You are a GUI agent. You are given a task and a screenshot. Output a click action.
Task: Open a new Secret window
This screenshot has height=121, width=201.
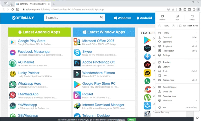coord(192,18)
